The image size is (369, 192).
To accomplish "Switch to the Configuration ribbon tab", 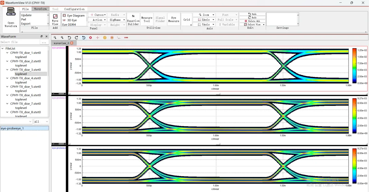I will coord(74,9).
